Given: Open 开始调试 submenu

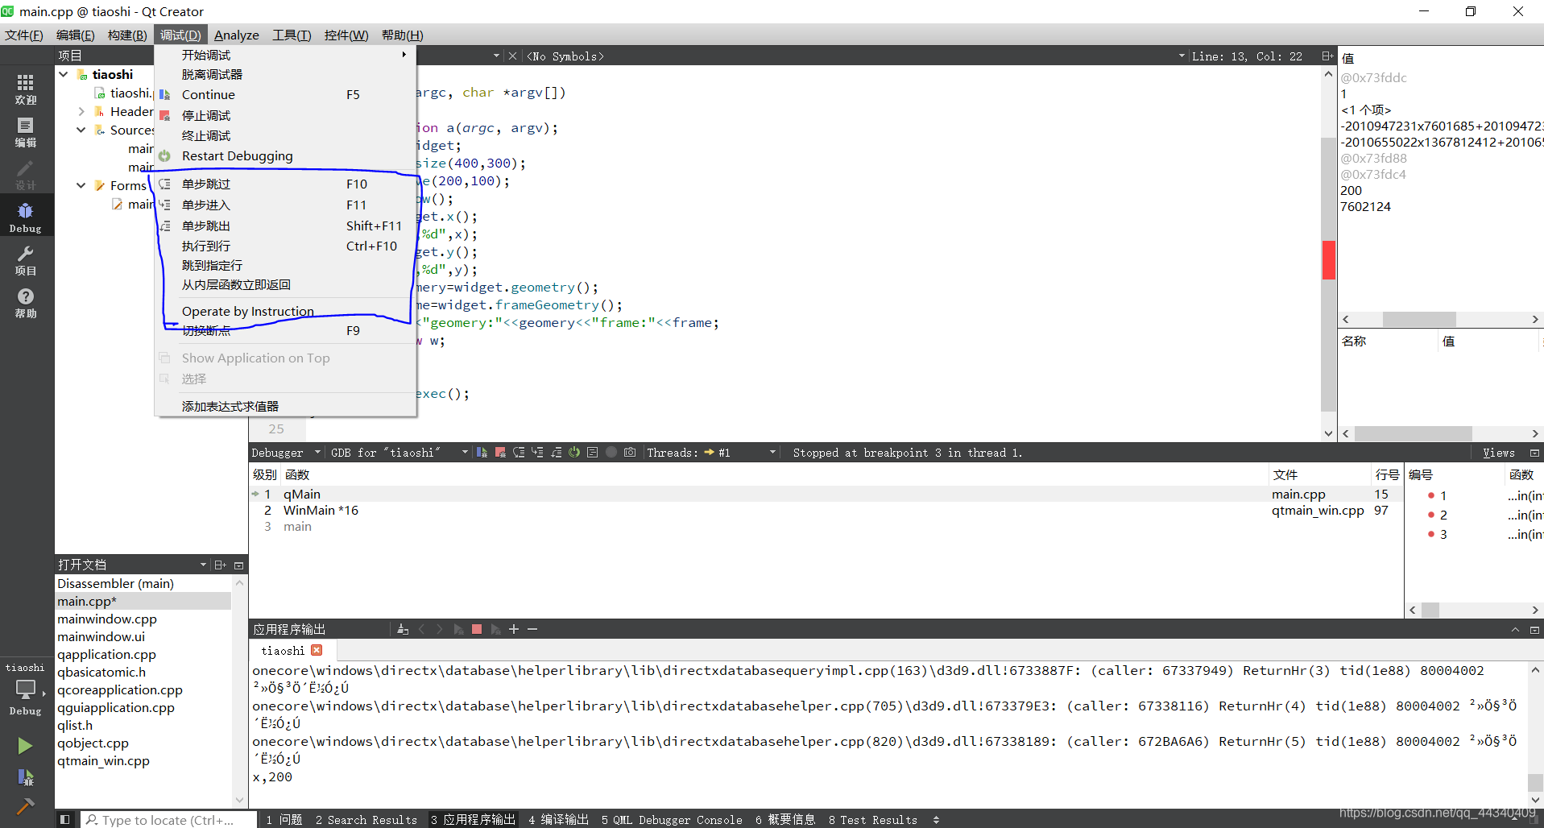Looking at the screenshot, I should [285, 55].
